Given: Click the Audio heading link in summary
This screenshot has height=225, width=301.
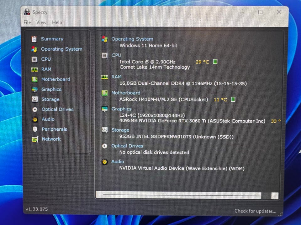Looking at the screenshot, I should point(118,162).
